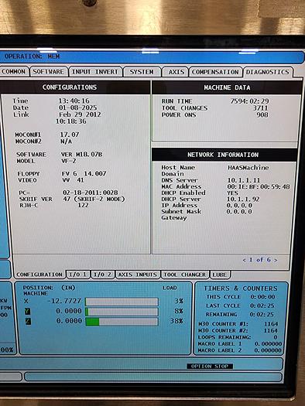
Task: Open the I/O 1 sub-tab
Action: [x=77, y=275]
